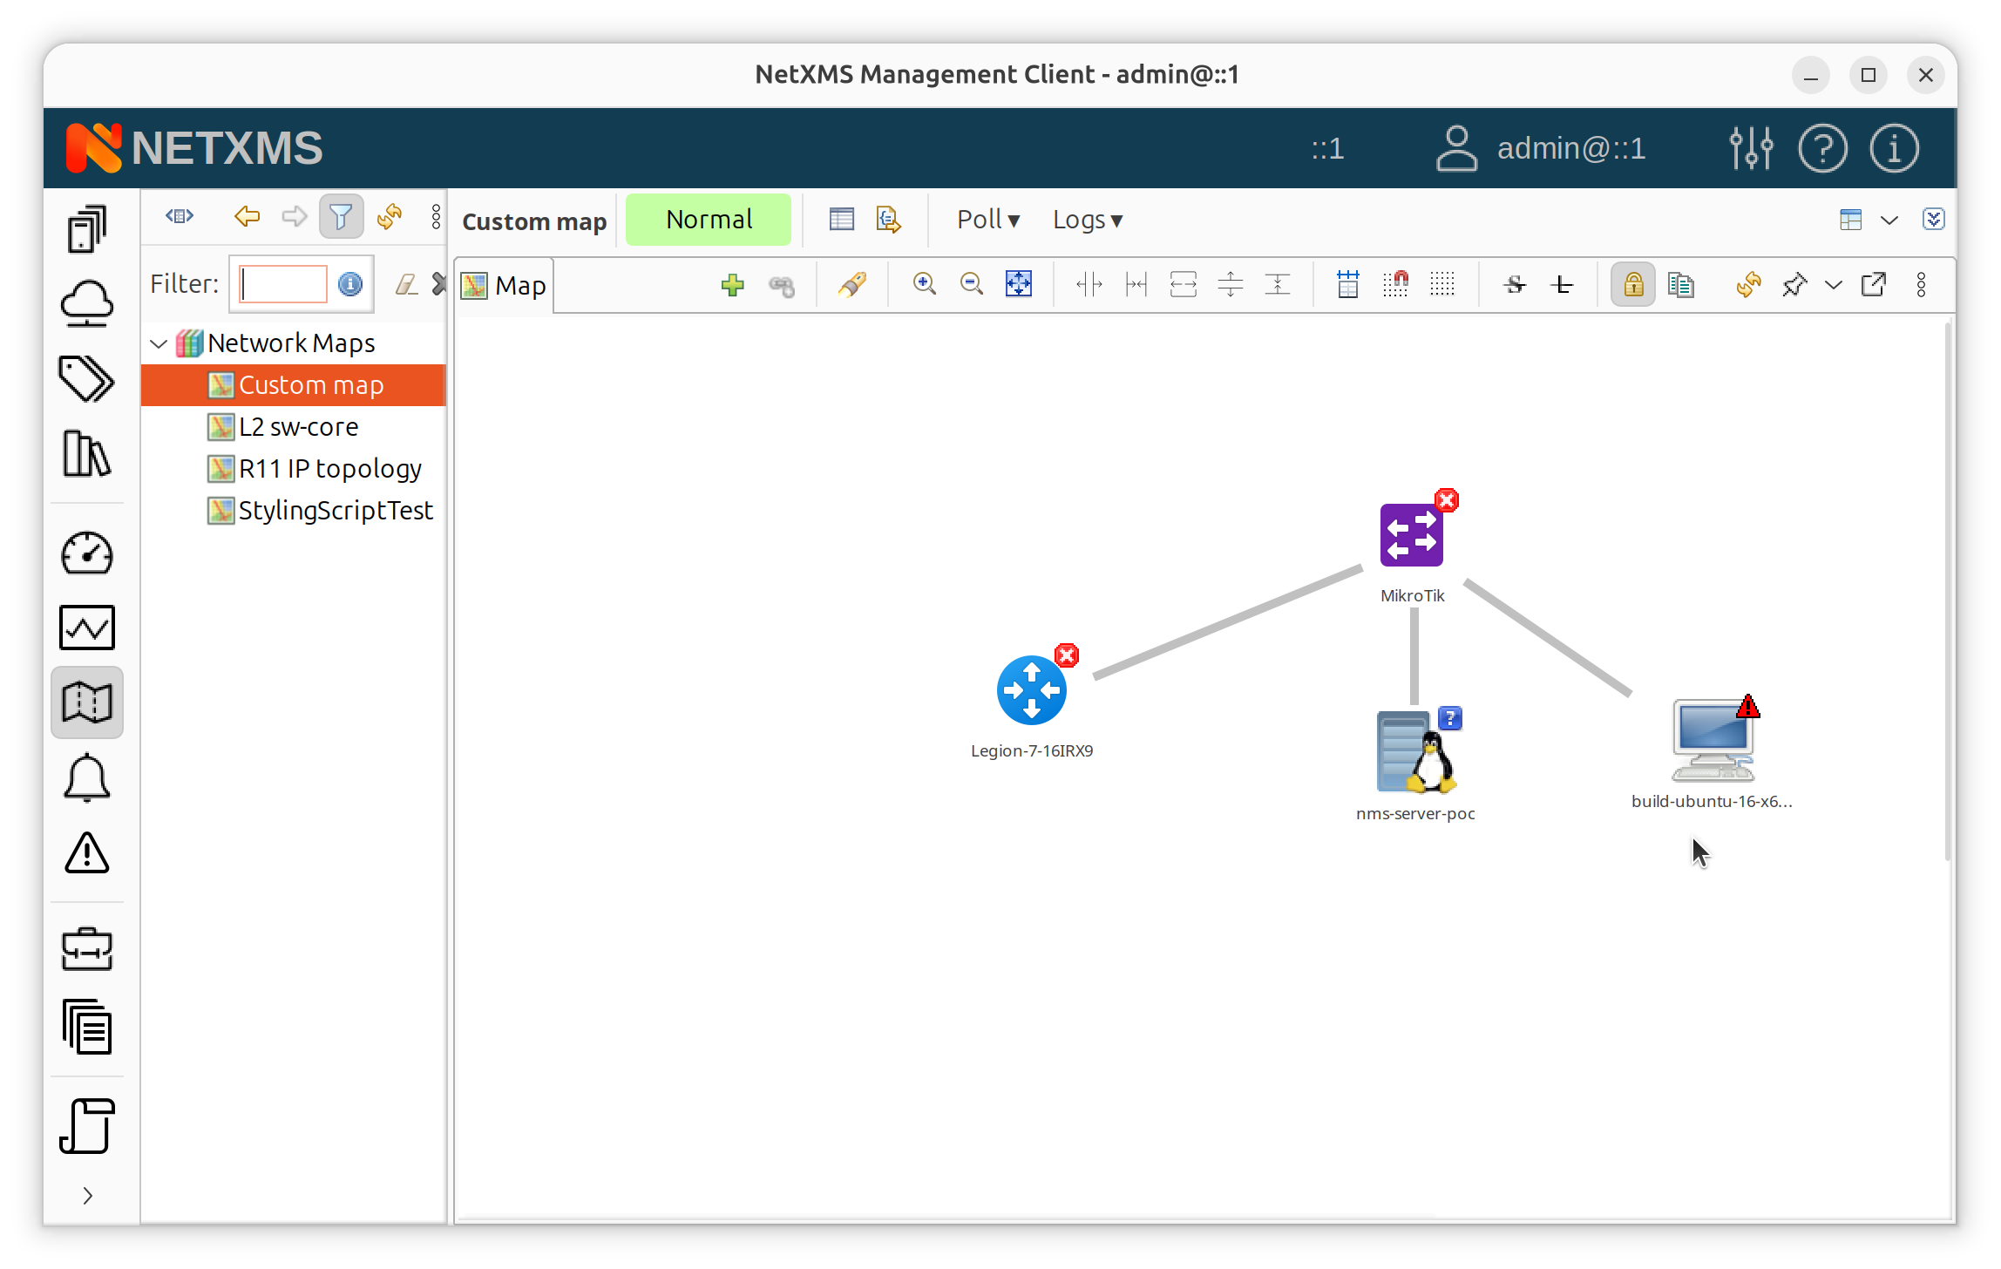Select R11 IP topology map
This screenshot has height=1269, width=2001.
[x=329, y=469]
